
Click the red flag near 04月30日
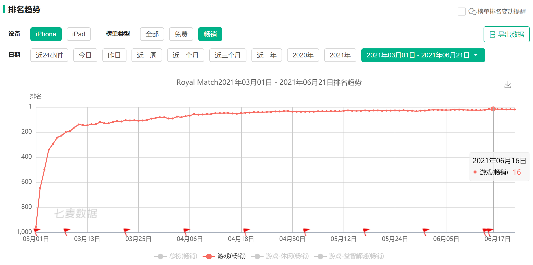[x=306, y=231]
